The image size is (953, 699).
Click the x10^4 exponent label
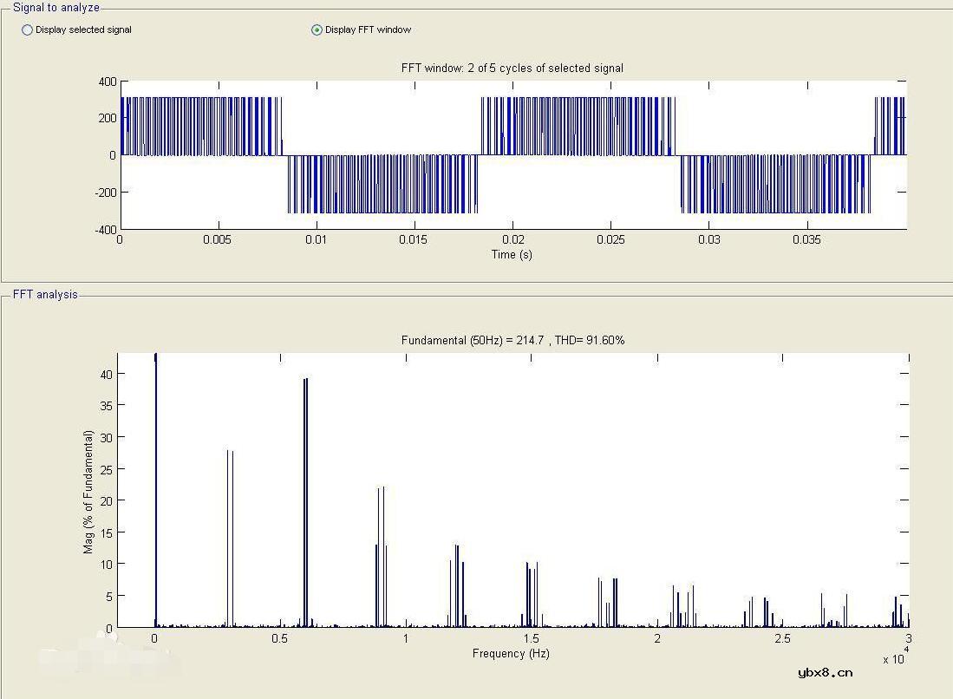[x=894, y=657]
